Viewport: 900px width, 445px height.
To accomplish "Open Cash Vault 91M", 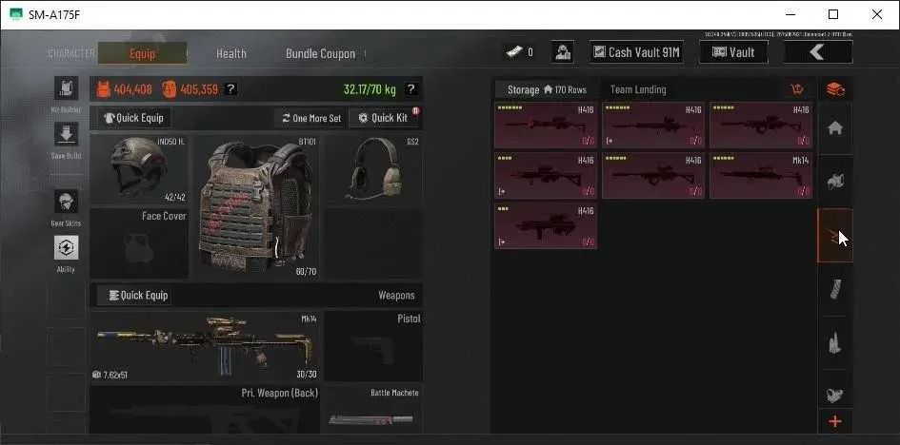I will pos(636,52).
